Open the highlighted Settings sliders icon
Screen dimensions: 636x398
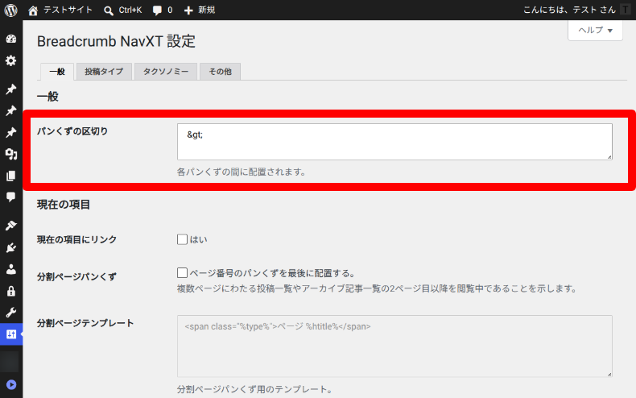pos(11,334)
